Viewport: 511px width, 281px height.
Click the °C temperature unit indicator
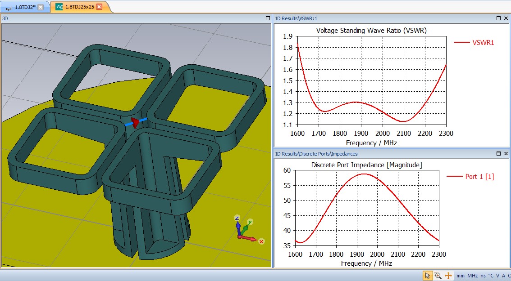(x=491, y=276)
